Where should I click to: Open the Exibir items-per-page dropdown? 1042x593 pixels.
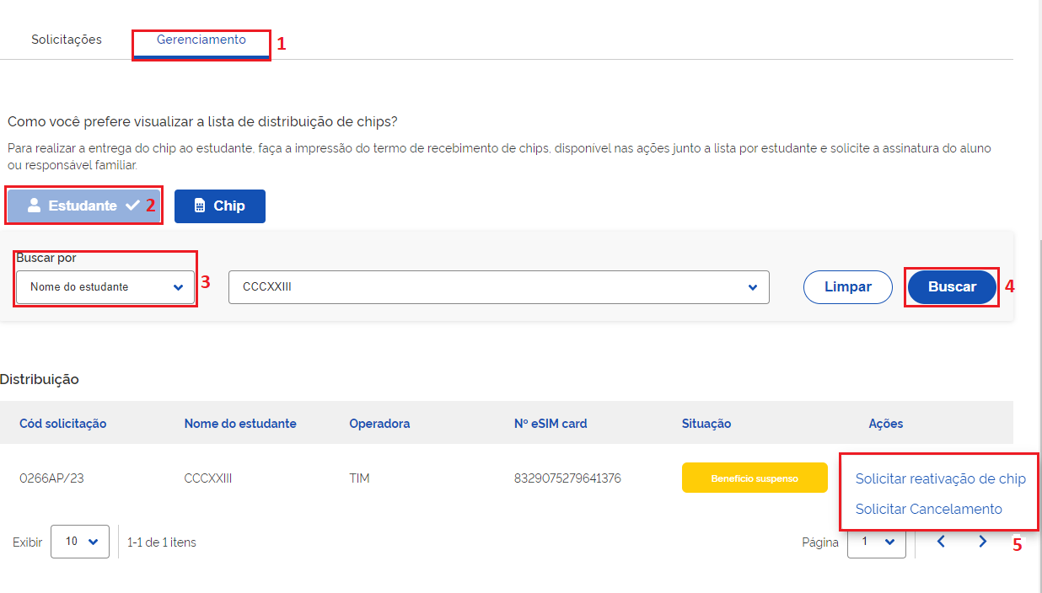click(x=80, y=542)
